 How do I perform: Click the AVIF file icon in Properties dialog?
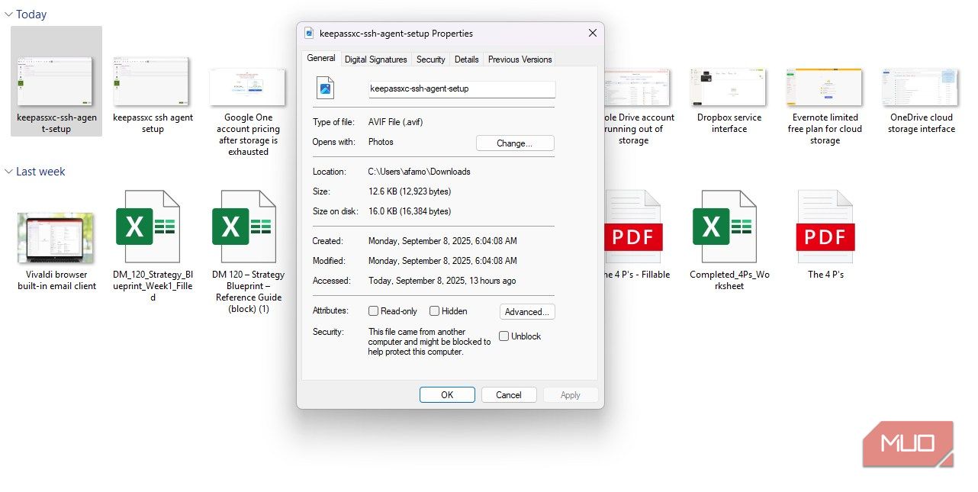click(x=326, y=88)
